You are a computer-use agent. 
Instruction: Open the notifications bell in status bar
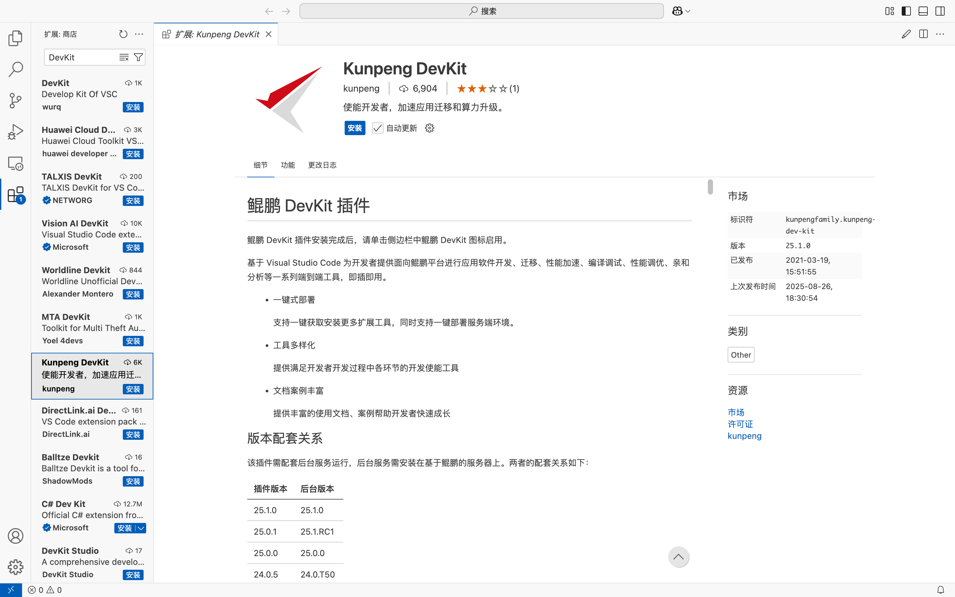pos(940,590)
